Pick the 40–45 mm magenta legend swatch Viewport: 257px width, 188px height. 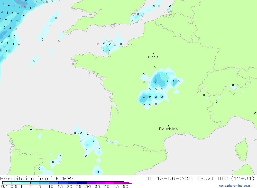[x=110, y=183]
